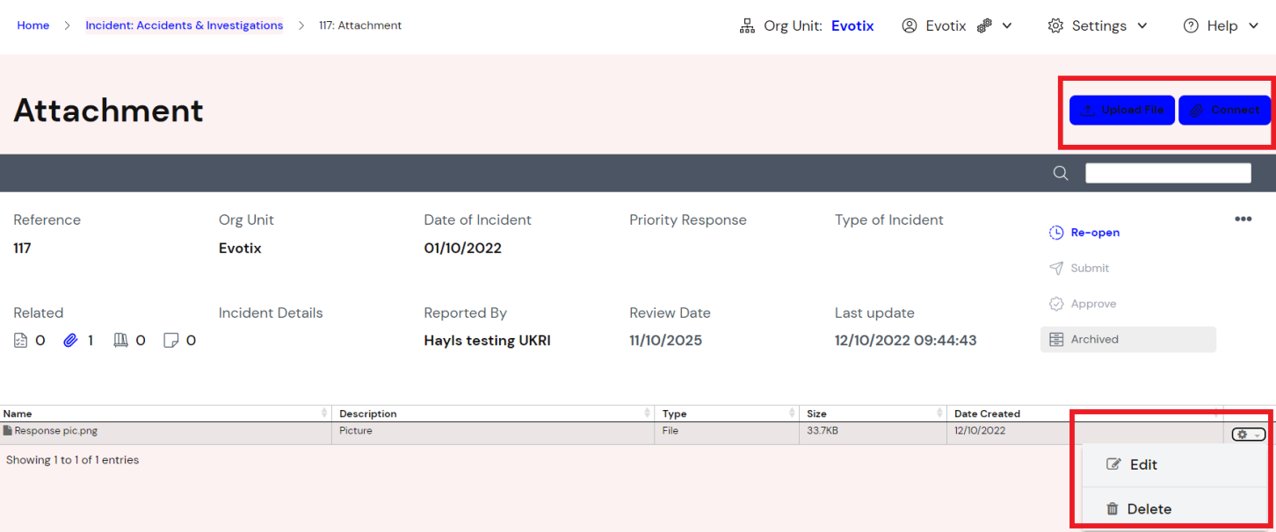Open Incident: Accidents & Investigations breadcrumb

(184, 25)
